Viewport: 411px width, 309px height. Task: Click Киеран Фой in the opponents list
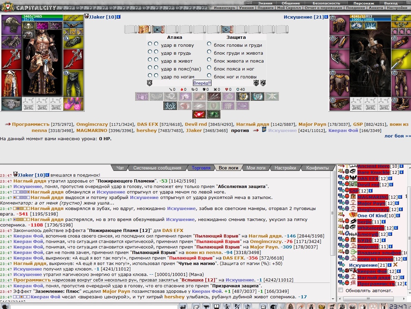(x=343, y=130)
